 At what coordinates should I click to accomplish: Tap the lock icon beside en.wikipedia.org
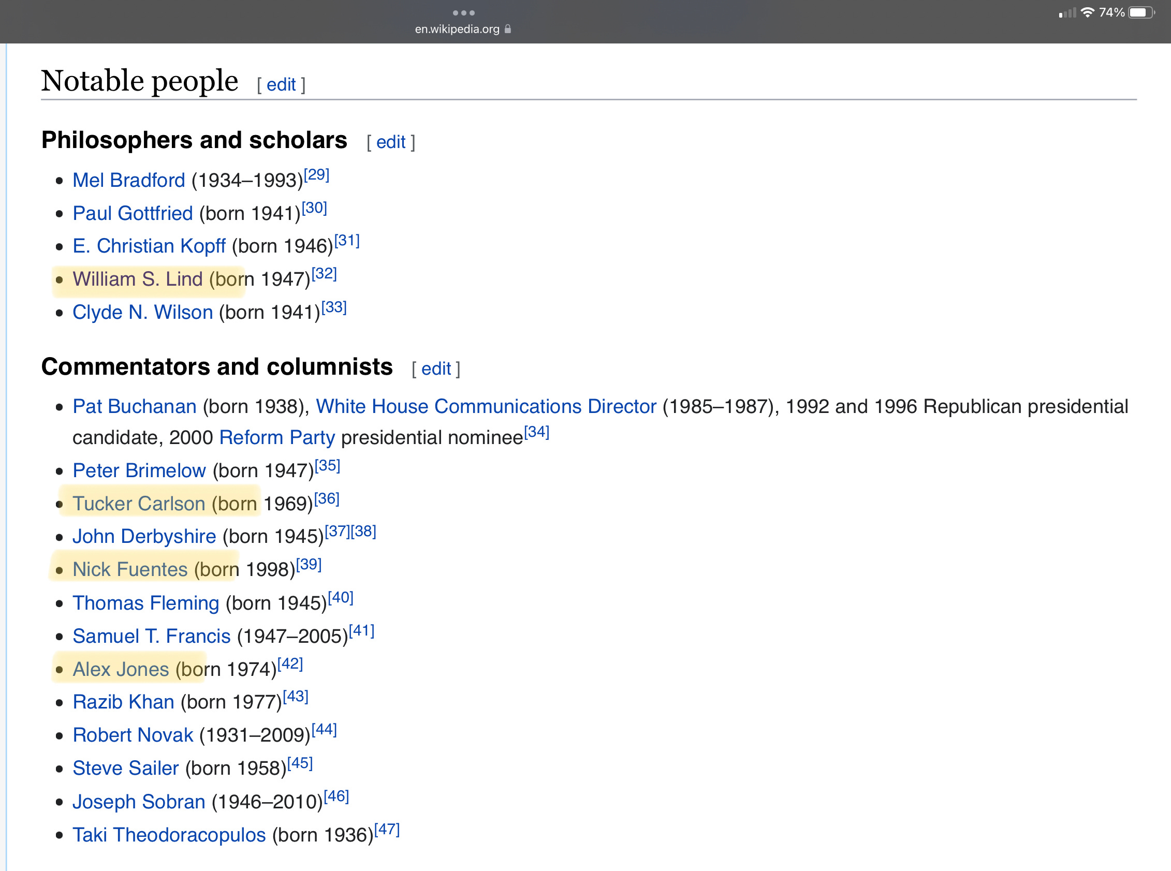(x=508, y=29)
